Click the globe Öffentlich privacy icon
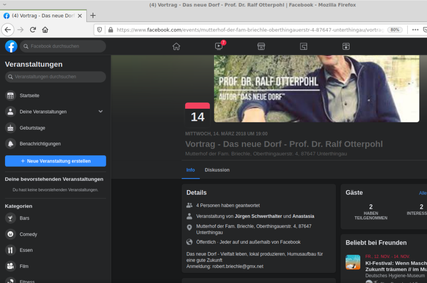This screenshot has width=427, height=283. 189,242
